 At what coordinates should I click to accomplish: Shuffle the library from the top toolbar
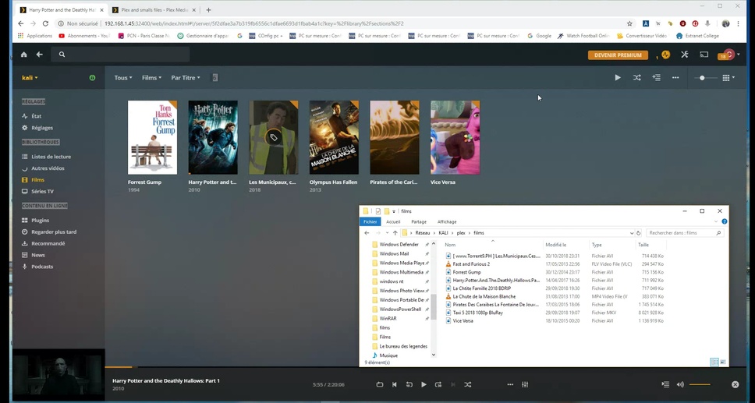click(x=636, y=78)
